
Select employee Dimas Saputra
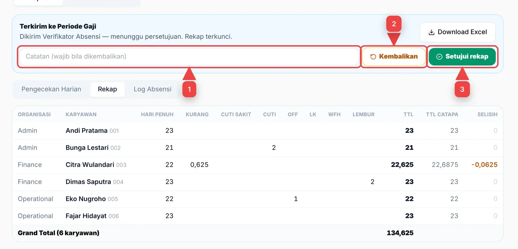pyautogui.click(x=88, y=182)
